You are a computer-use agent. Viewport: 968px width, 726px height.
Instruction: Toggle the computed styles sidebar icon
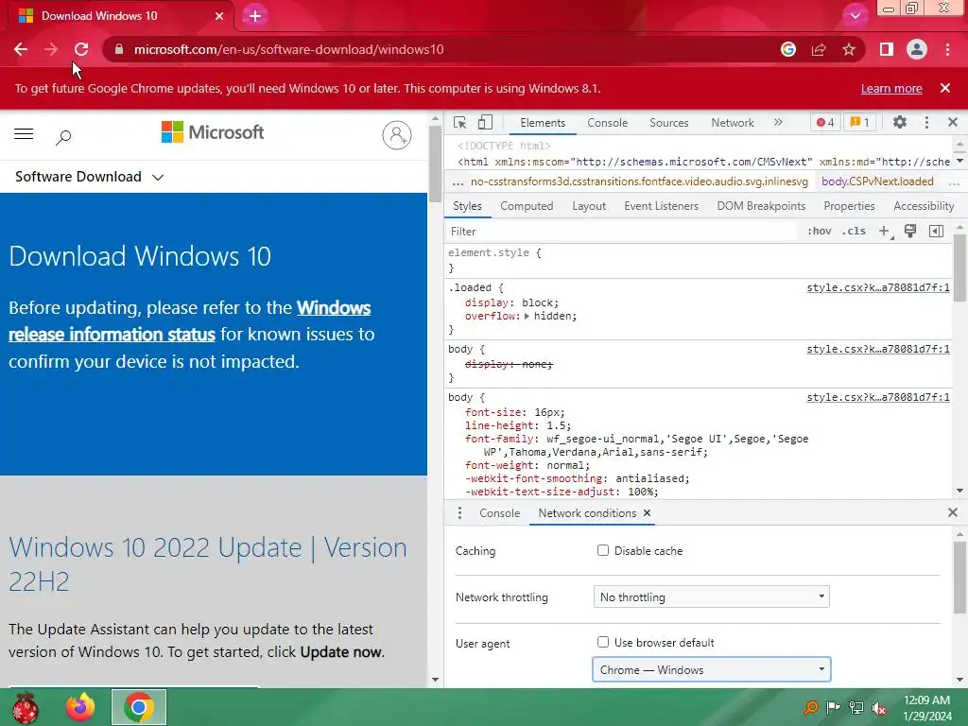click(x=936, y=231)
